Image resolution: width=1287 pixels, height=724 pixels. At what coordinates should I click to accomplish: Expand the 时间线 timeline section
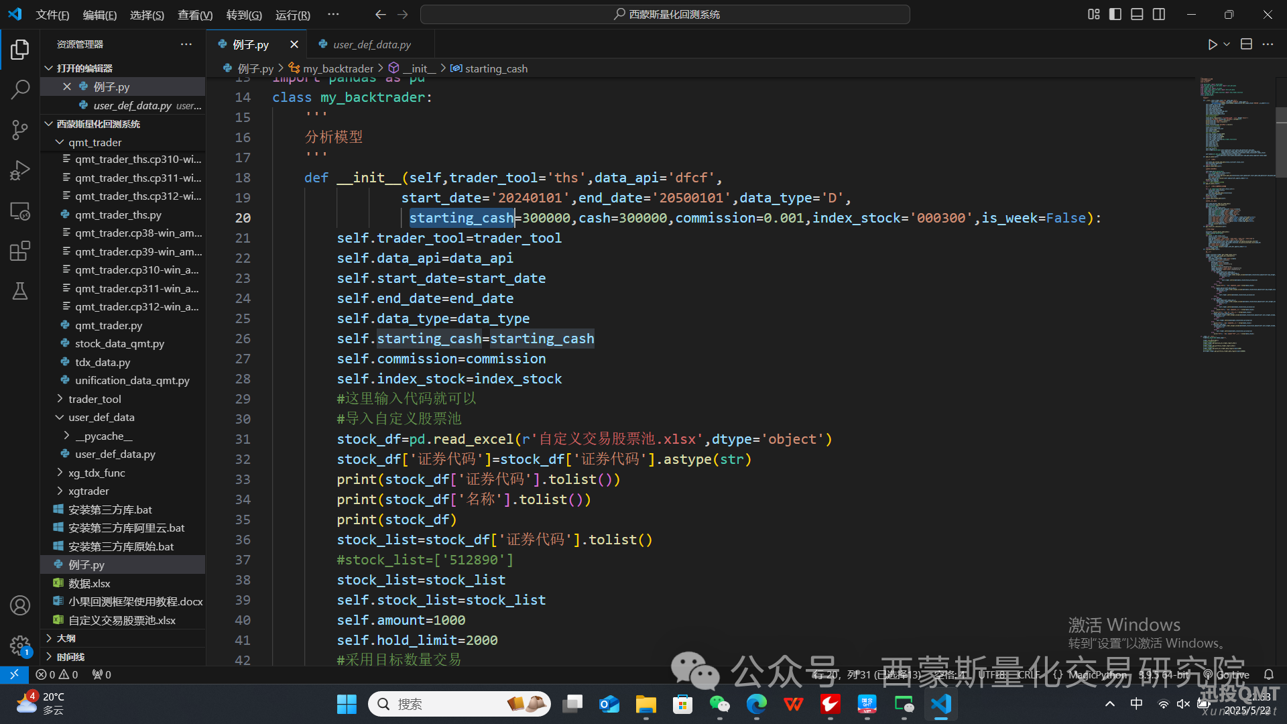click(48, 657)
